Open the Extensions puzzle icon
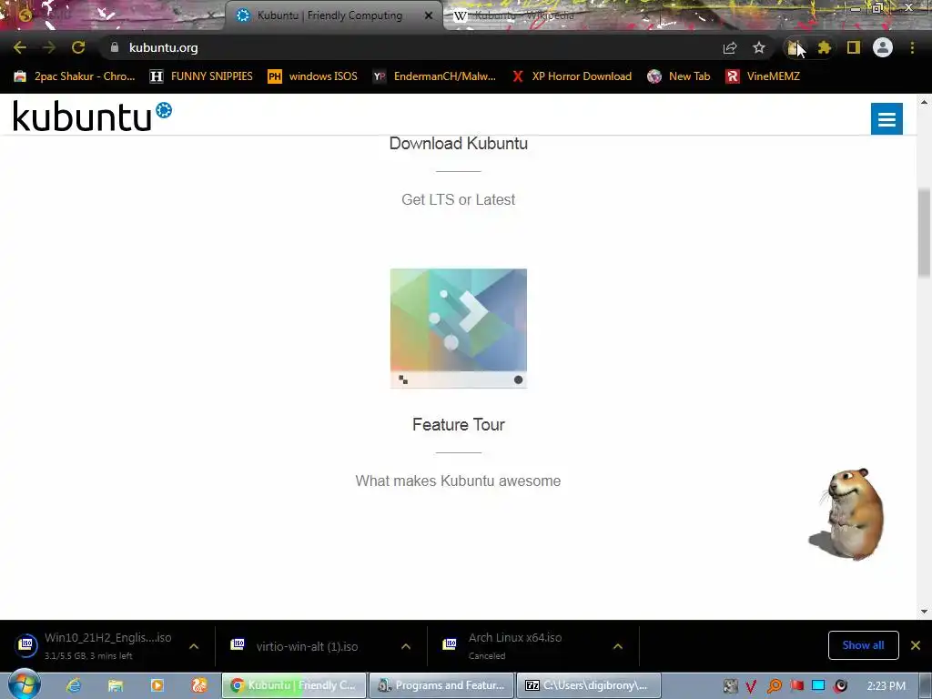Image resolution: width=932 pixels, height=699 pixels. (x=825, y=47)
